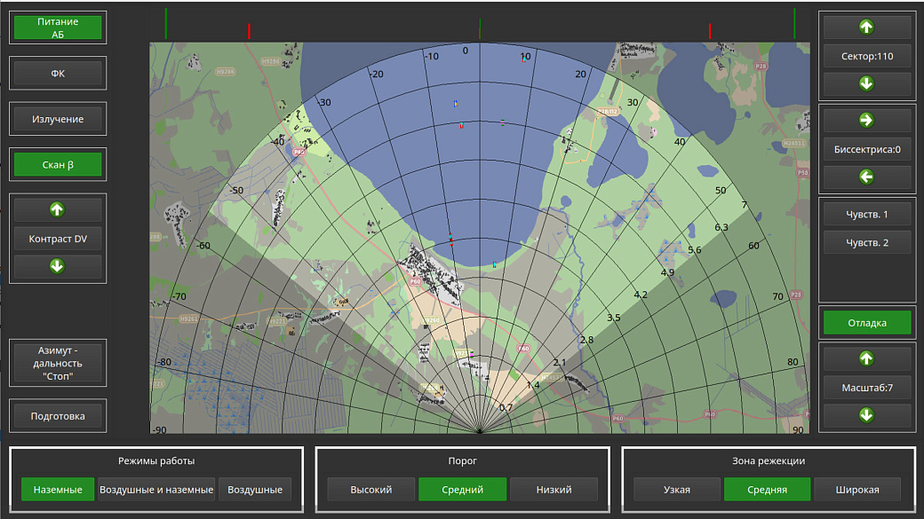
Task: Set threshold to Высокий
Action: [370, 490]
